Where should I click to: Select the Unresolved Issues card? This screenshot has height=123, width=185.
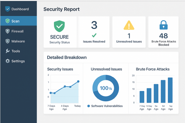point(129,32)
